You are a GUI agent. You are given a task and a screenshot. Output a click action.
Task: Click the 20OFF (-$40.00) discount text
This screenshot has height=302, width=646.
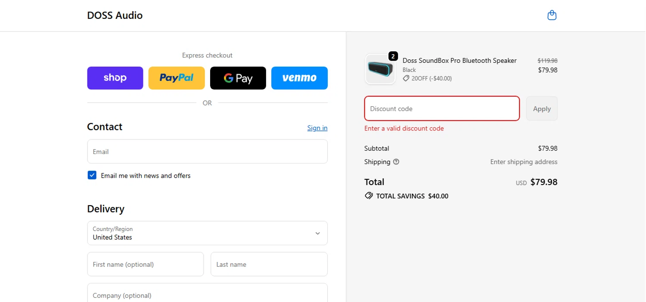(432, 78)
